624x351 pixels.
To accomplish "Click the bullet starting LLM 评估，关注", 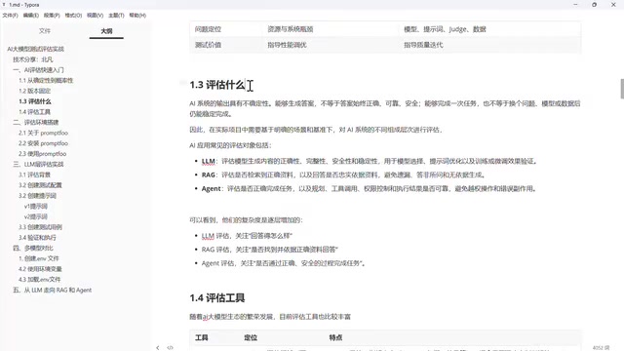I will (247, 236).
